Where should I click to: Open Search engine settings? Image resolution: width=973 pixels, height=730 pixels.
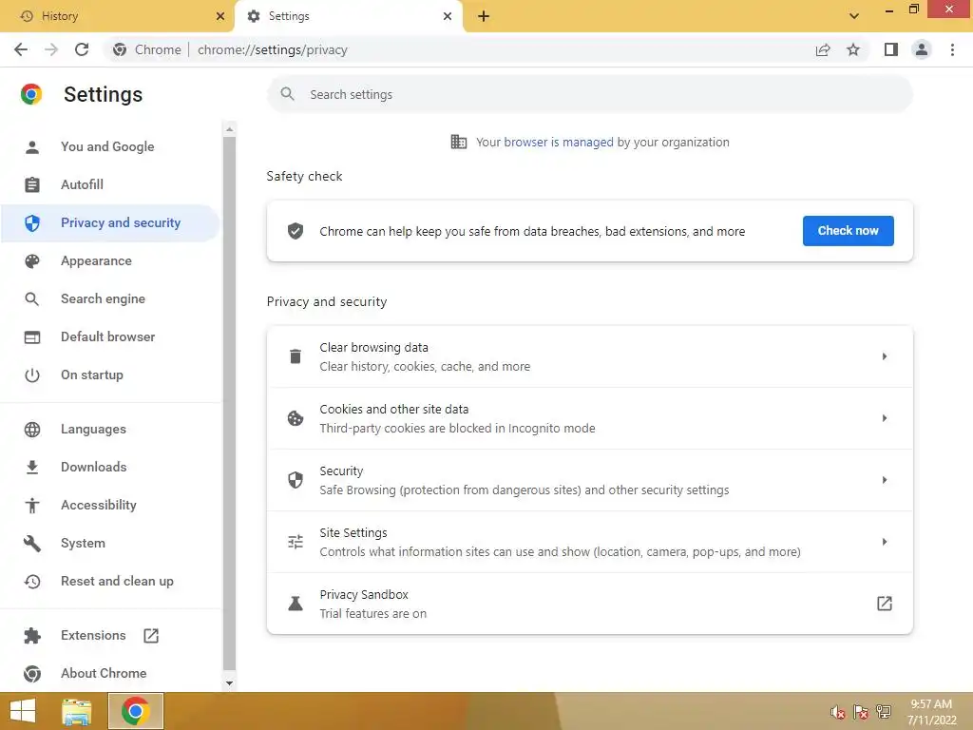point(110,298)
